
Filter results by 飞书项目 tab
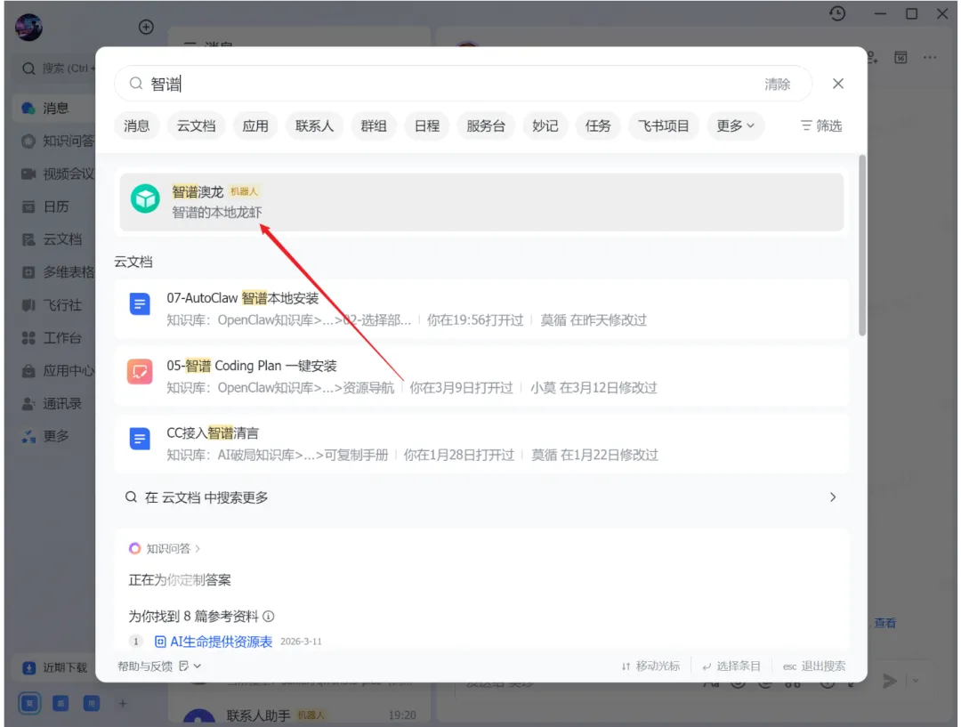663,125
